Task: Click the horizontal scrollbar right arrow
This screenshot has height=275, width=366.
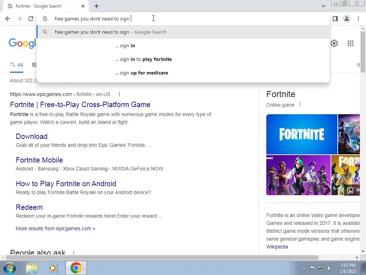Action: [x=357, y=258]
